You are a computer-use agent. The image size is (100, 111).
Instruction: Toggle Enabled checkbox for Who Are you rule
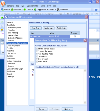(75, 36)
